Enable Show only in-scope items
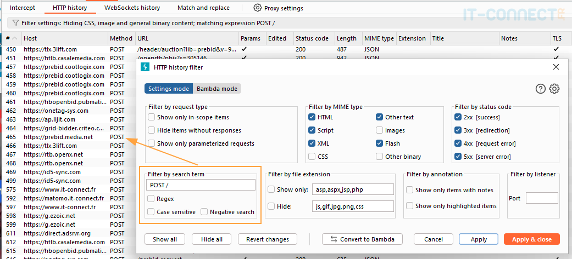Viewport: 572px width, 259px height. point(151,117)
